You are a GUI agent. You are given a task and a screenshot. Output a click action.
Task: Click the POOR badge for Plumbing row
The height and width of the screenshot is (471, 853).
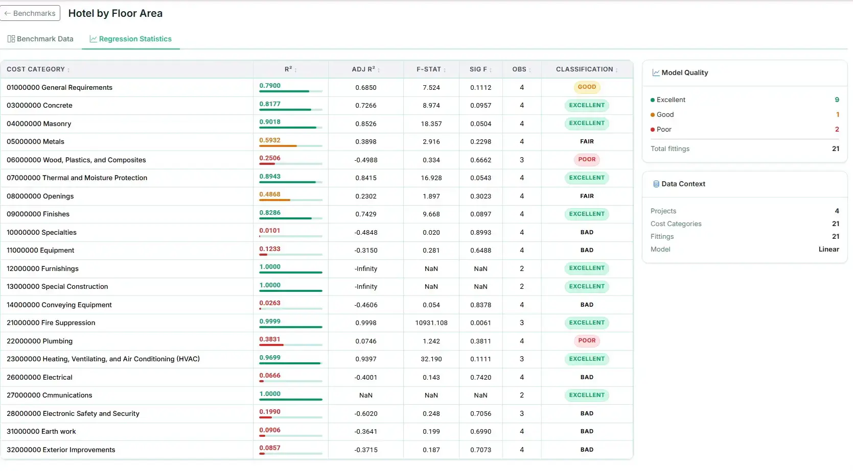point(587,341)
